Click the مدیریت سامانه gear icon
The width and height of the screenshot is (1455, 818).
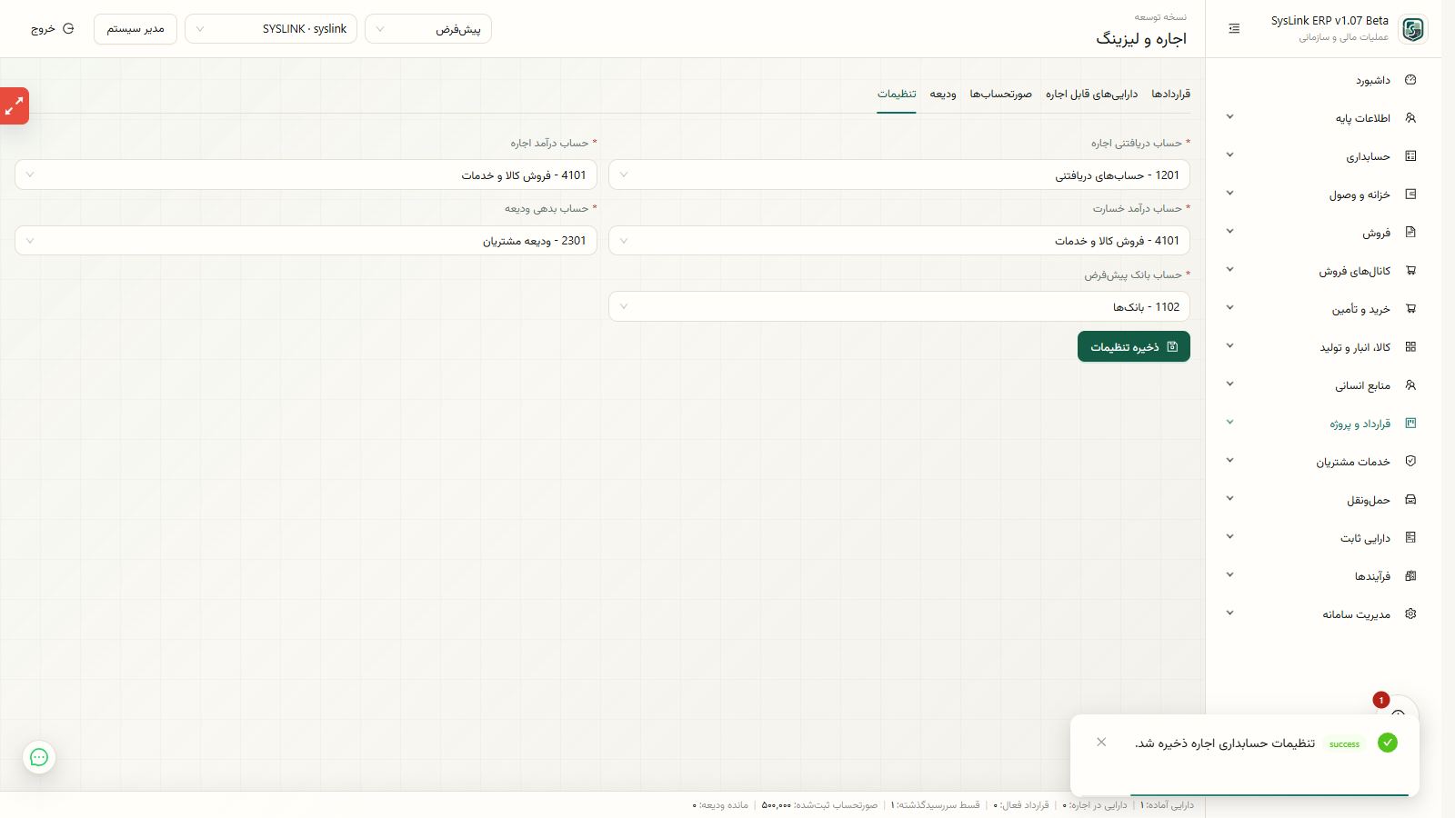(1410, 614)
